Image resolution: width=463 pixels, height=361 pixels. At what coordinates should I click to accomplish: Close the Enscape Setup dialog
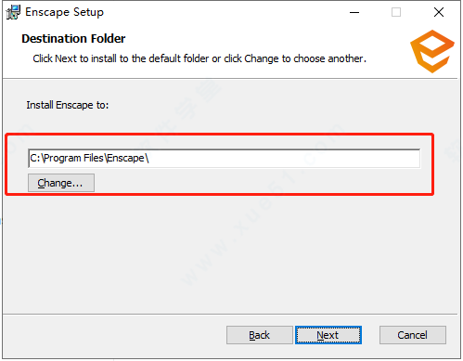coord(439,12)
